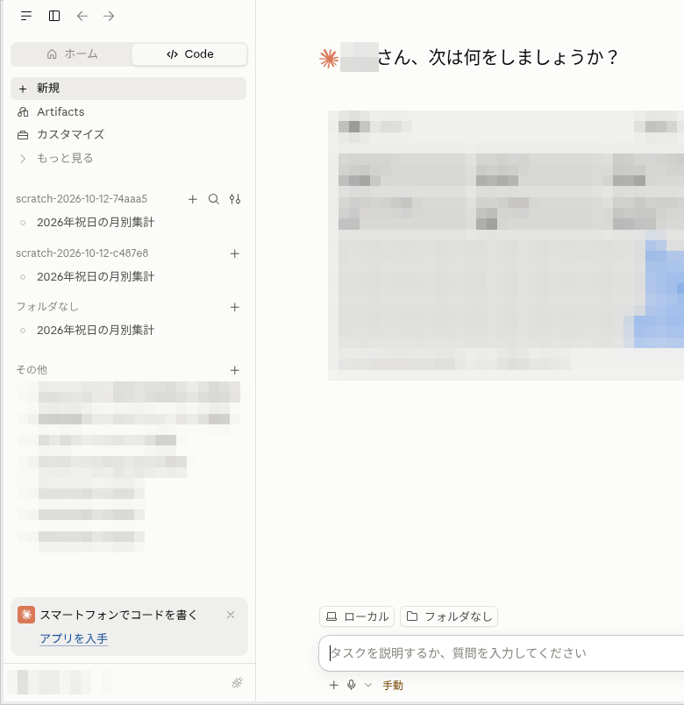Add session to scratch-2026-10-12-c487e8 folder

pyautogui.click(x=235, y=253)
